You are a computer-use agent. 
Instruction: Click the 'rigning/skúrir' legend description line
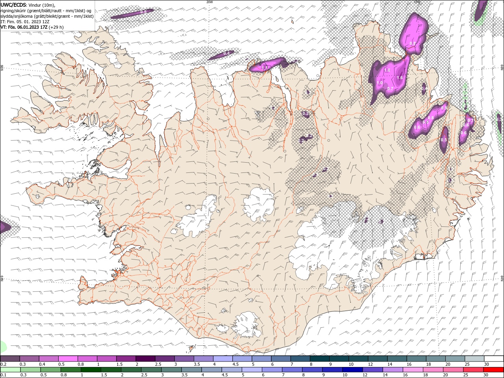pos(46,11)
